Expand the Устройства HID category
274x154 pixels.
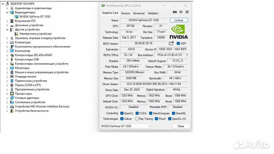7,106
